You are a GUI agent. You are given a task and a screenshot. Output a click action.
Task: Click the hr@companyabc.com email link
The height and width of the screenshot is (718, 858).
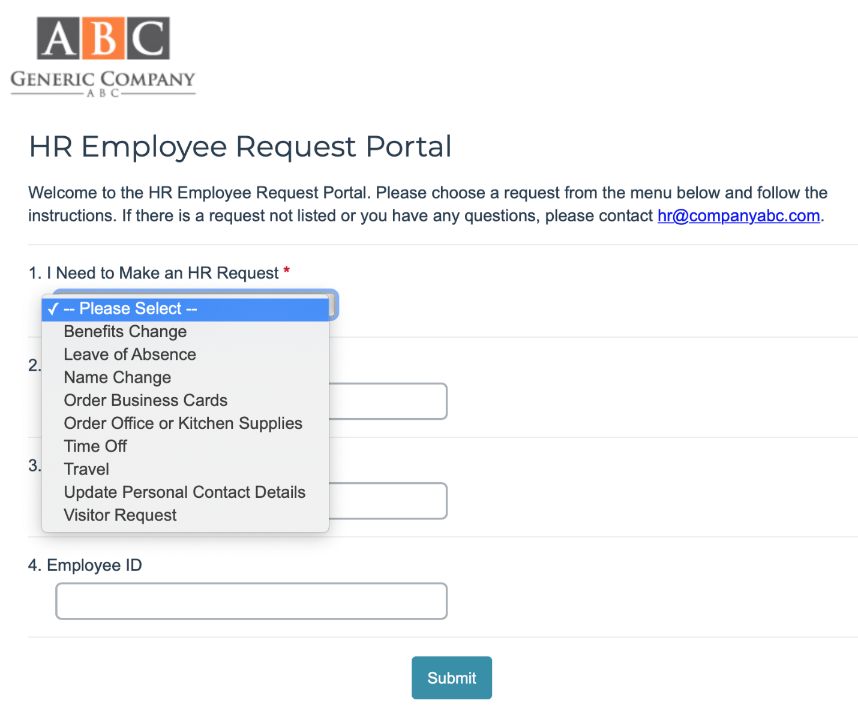[739, 216]
